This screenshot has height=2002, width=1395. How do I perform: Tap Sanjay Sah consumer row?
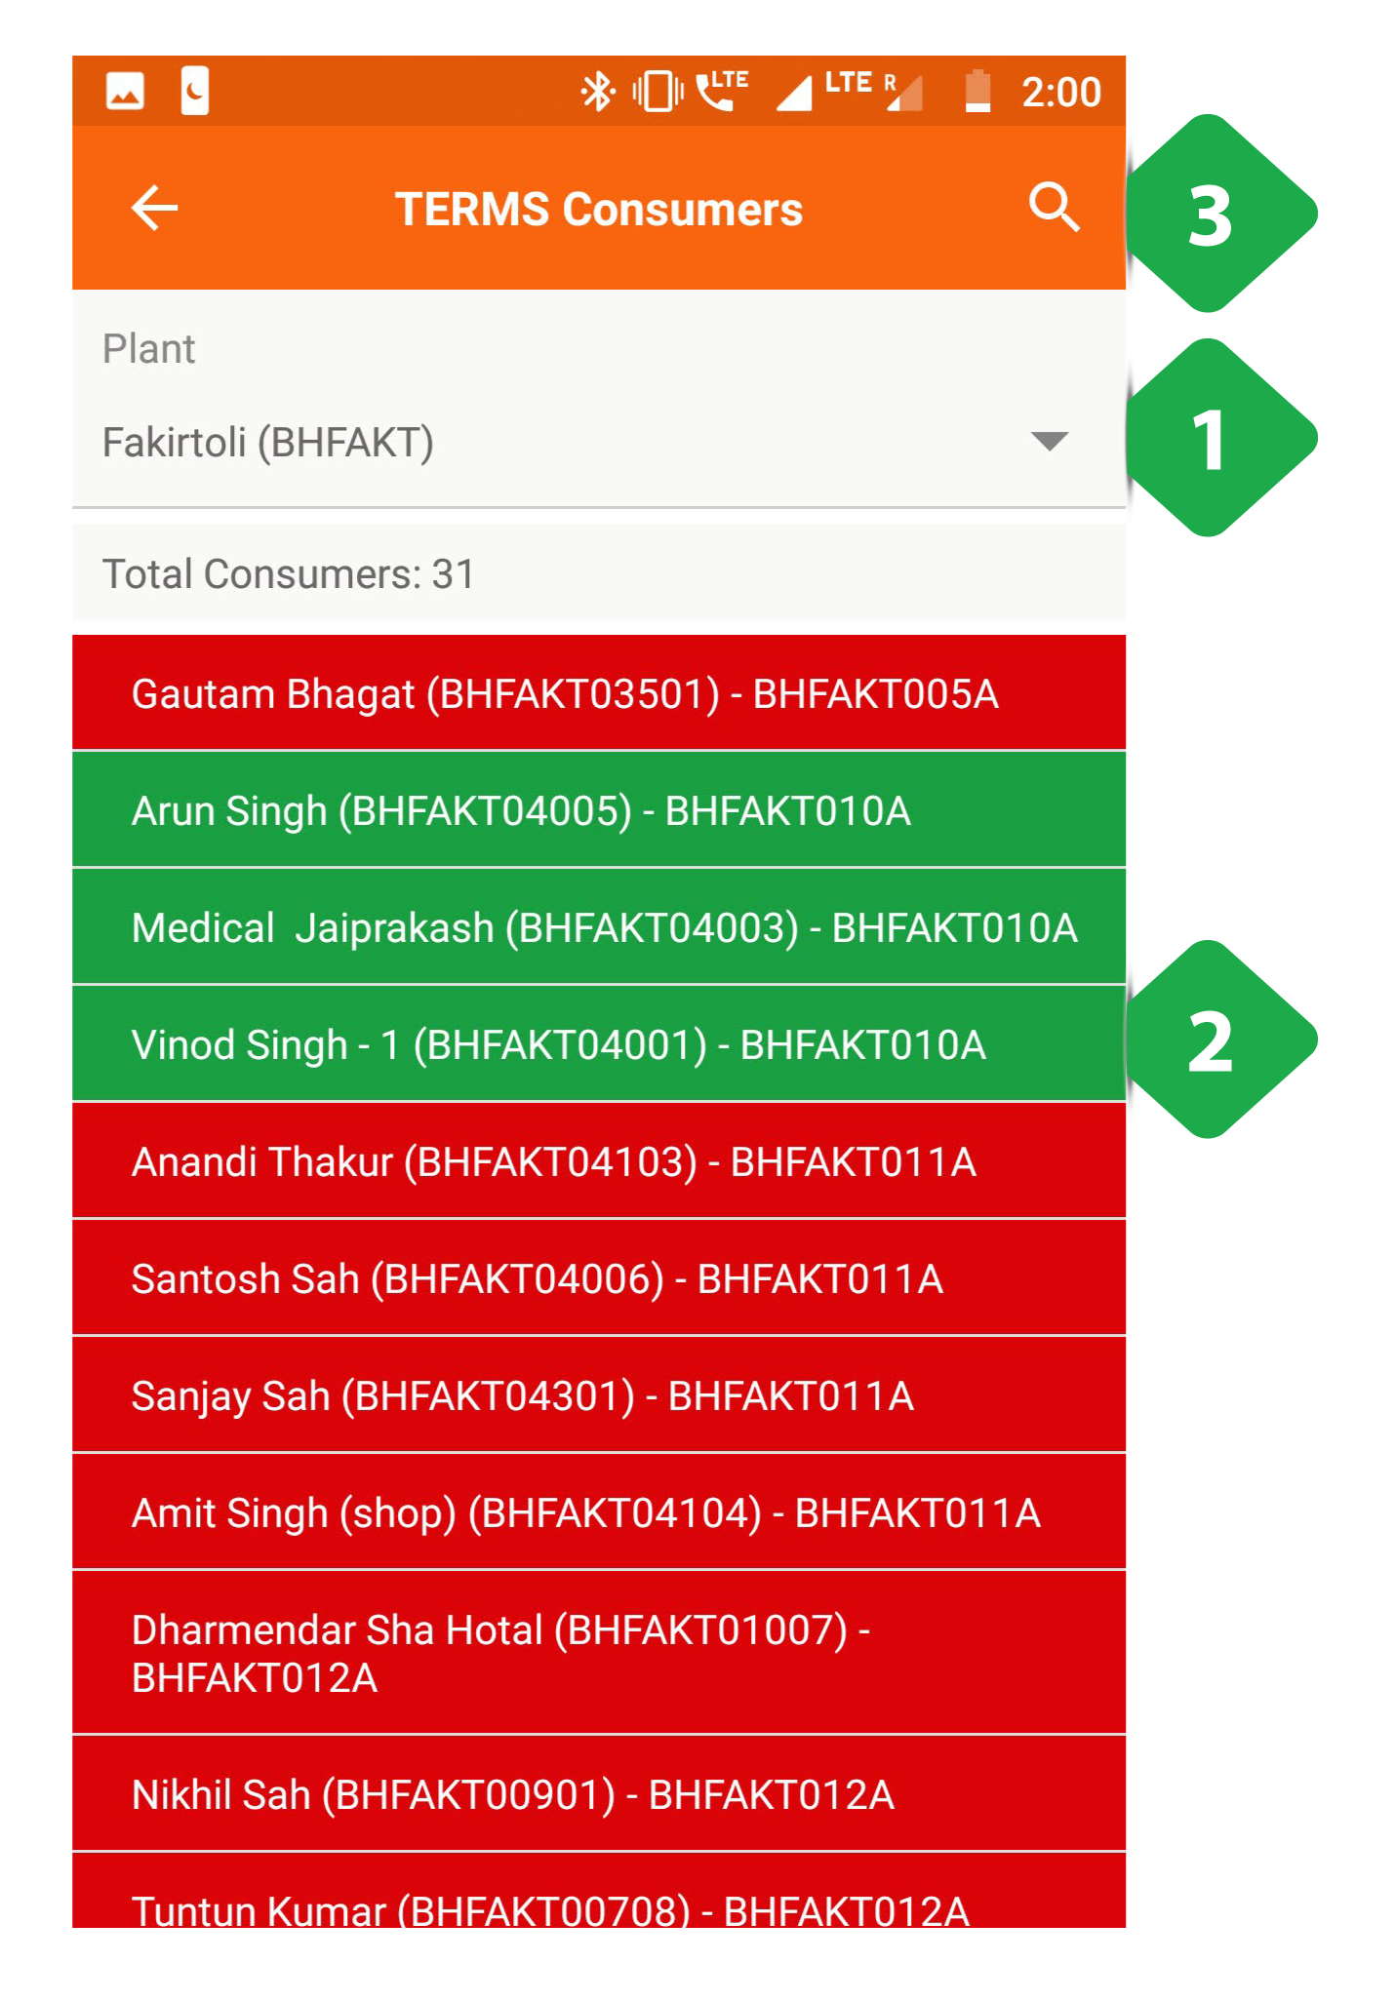tap(599, 1395)
